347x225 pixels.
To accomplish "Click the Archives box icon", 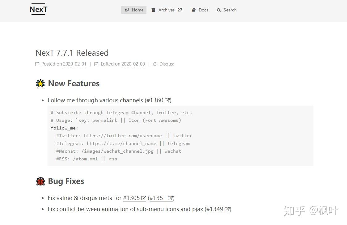I will 153,10.
